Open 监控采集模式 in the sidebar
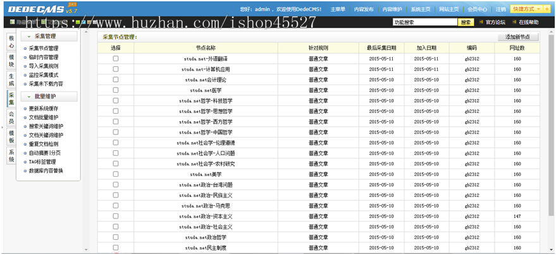The height and width of the screenshot is (255, 556). pos(44,75)
